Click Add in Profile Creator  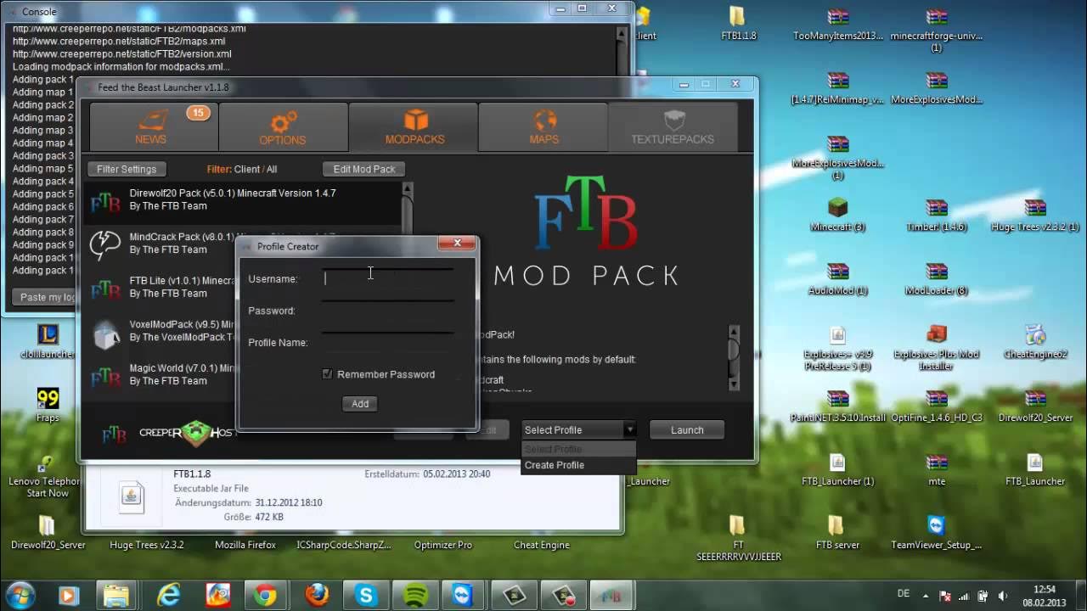pyautogui.click(x=360, y=404)
